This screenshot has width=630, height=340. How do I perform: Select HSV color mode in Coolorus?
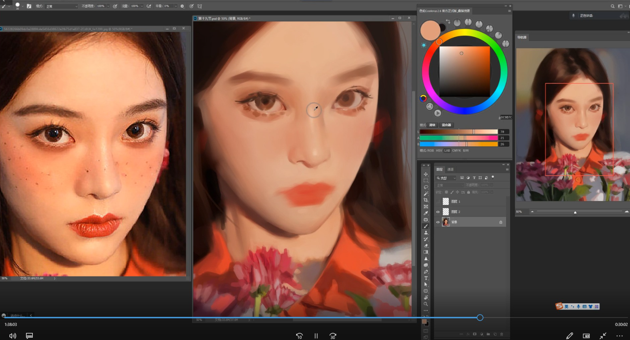coord(439,150)
